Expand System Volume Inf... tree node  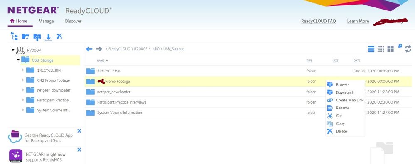[23, 110]
